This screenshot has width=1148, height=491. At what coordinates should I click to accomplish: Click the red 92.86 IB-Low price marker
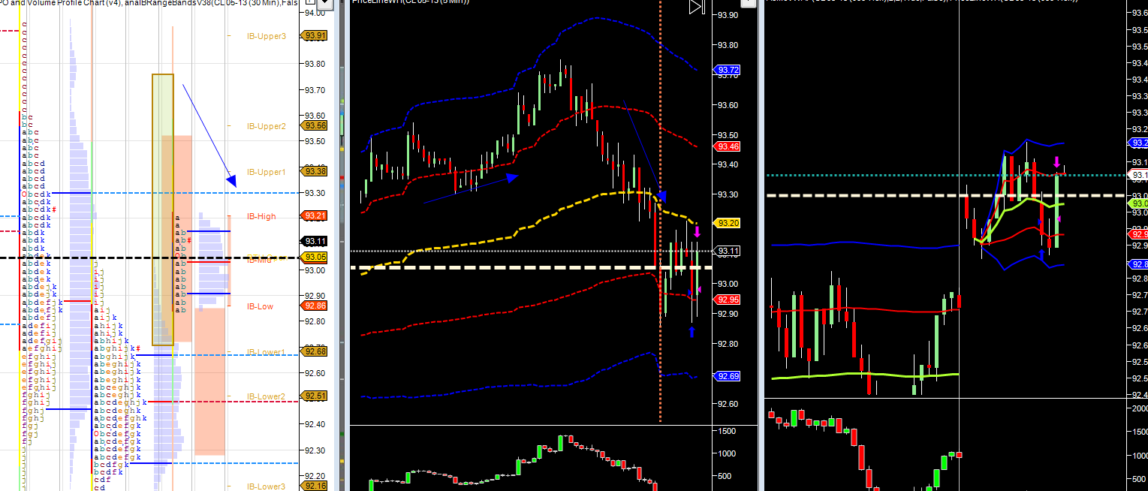[x=314, y=306]
